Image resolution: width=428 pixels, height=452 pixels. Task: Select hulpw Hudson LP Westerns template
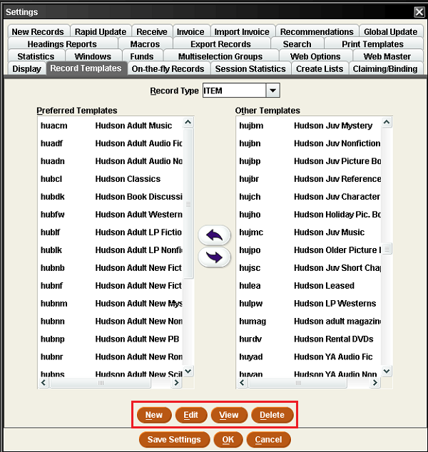pyautogui.click(x=309, y=303)
